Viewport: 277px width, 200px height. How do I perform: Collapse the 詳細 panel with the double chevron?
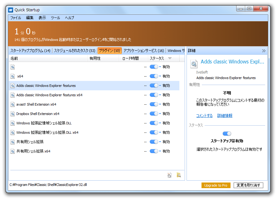click(x=264, y=51)
